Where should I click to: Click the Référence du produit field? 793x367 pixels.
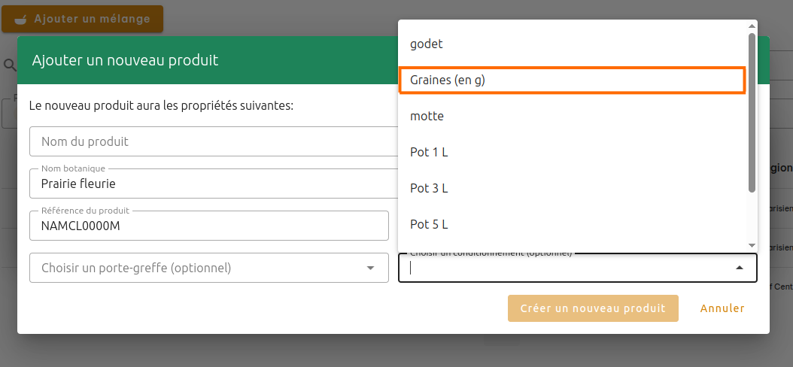pos(208,226)
